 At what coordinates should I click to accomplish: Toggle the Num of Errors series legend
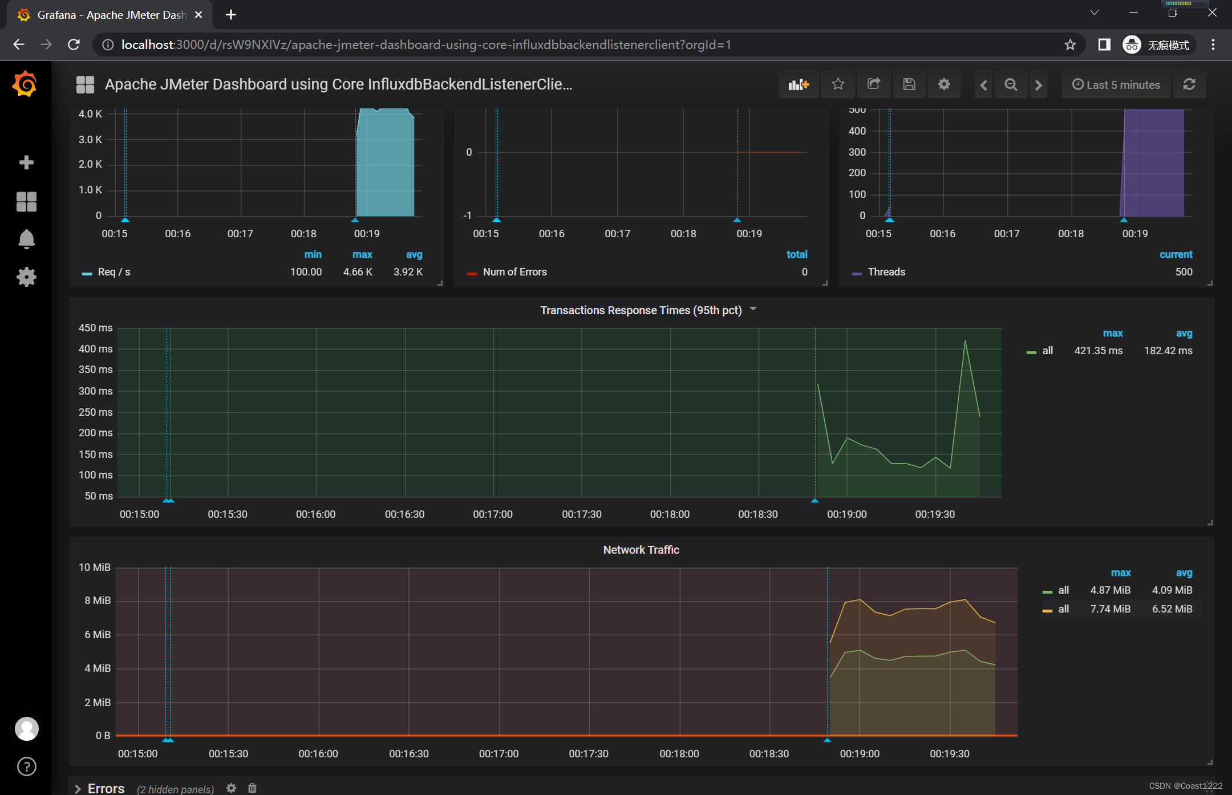[x=514, y=272]
